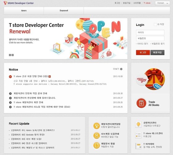Open the Korean language dropdown
The image size is (173, 155).
coord(162,3)
